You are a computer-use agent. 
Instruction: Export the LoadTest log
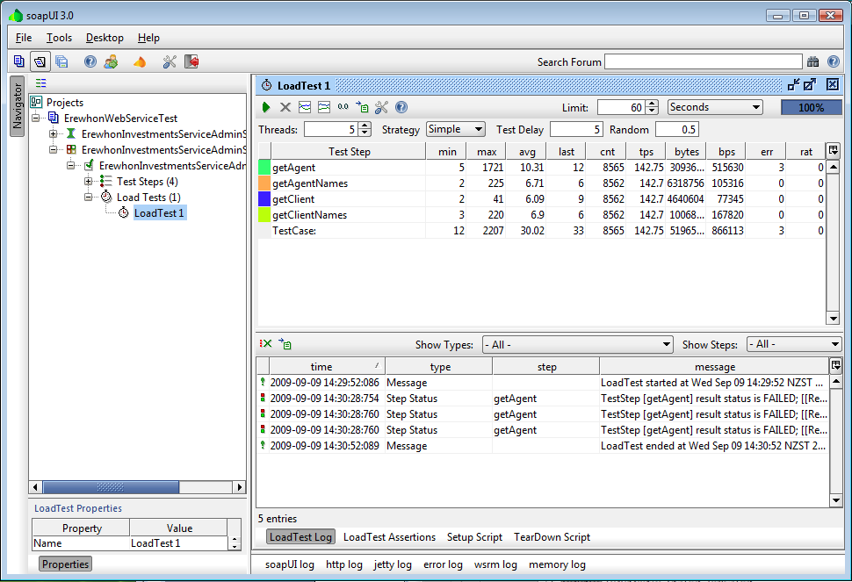pos(285,343)
